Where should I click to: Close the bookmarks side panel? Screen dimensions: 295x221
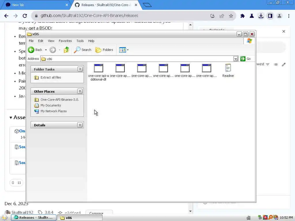pos(284,31)
